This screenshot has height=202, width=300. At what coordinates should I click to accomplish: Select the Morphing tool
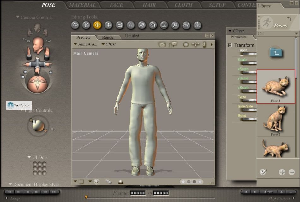(x=186, y=25)
